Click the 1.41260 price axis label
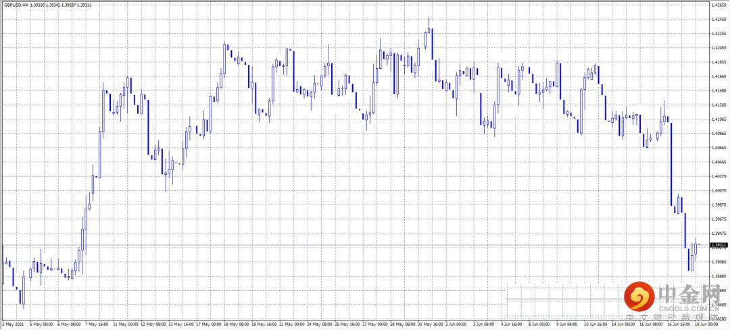730x330 pixels. point(717,105)
